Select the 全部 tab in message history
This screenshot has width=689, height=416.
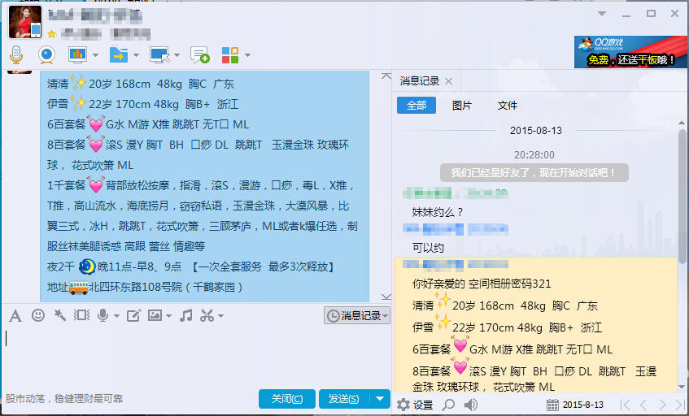pyautogui.click(x=416, y=106)
